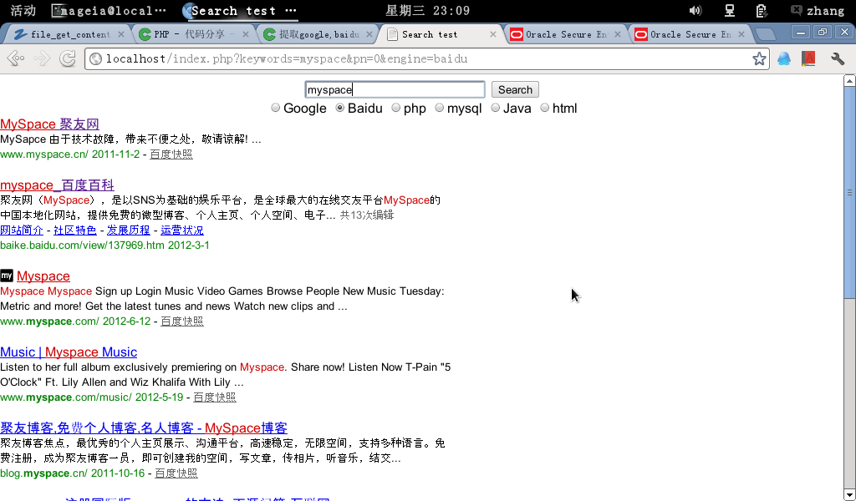Viewport: 856px width, 501px height.
Task: Open the clock and calendar dropdown
Action: [x=427, y=11]
